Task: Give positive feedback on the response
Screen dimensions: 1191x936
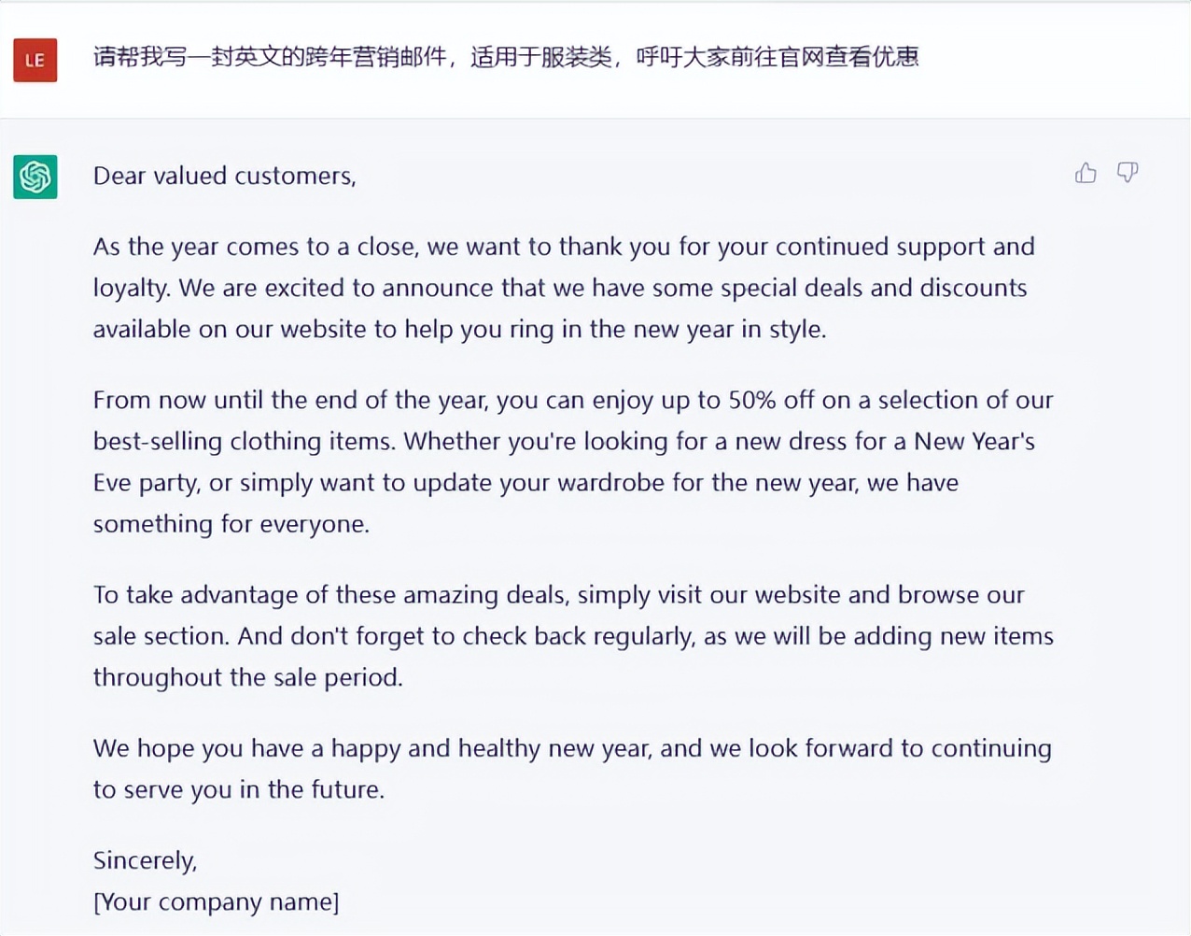Action: (x=1086, y=172)
